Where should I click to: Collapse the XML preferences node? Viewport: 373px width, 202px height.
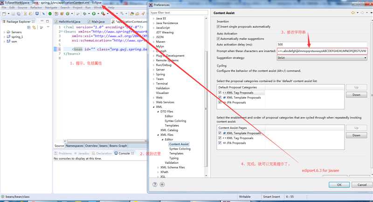pyautogui.click(x=154, y=107)
